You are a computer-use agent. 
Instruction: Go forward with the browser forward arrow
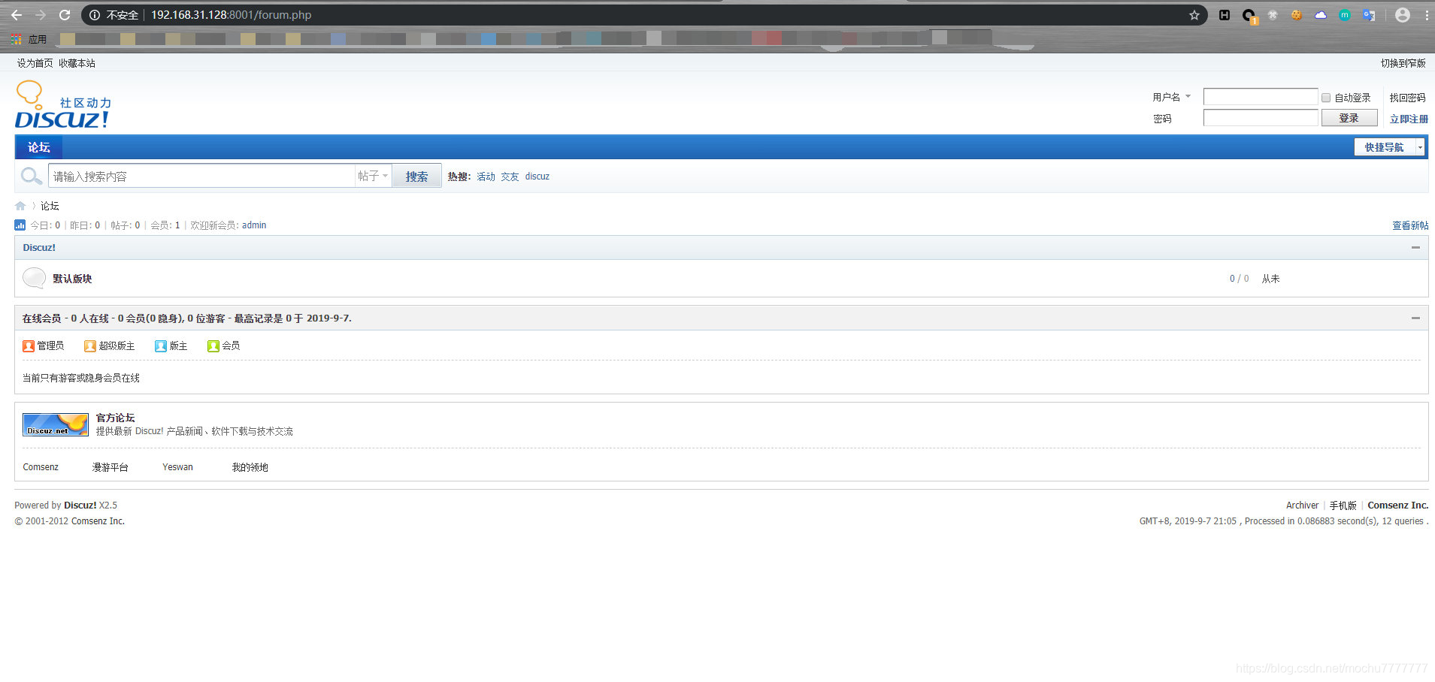[41, 15]
